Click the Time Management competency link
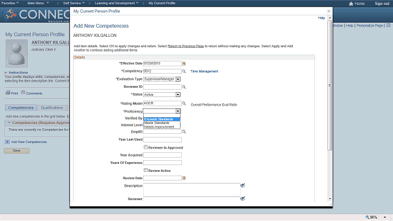 pos(204,71)
